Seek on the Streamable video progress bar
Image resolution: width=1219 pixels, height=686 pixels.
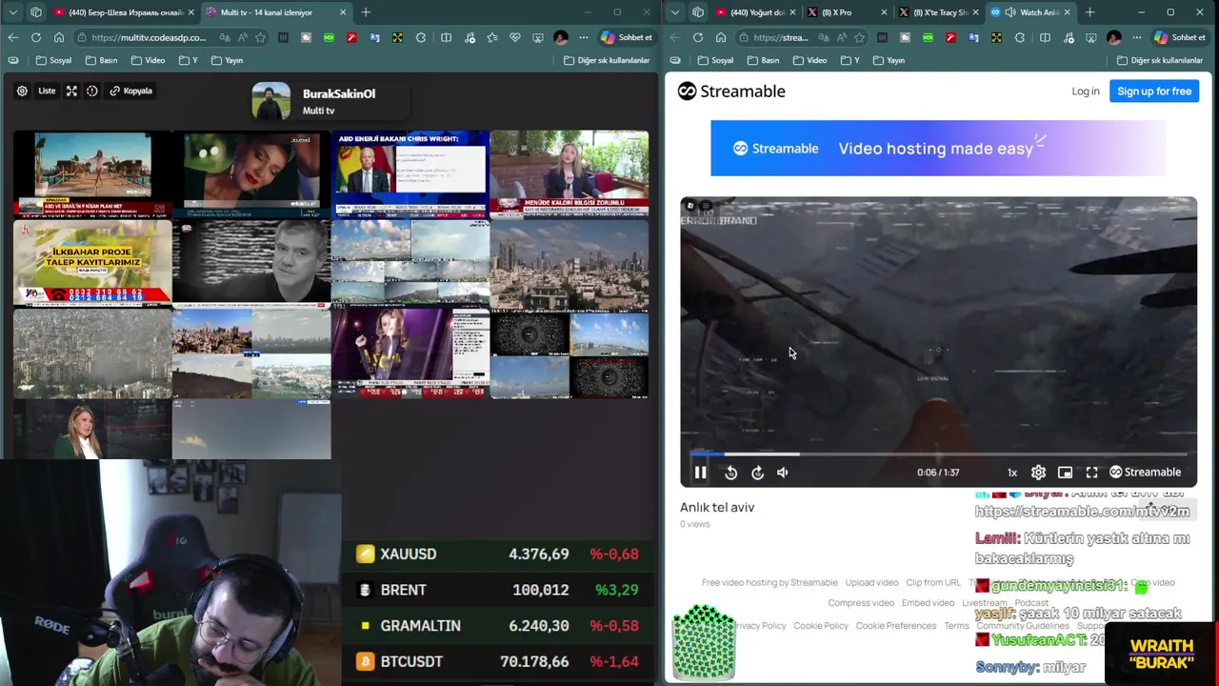click(938, 454)
